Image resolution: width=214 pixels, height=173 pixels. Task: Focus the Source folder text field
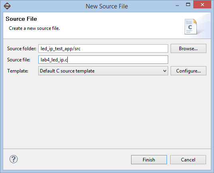tap(103, 49)
